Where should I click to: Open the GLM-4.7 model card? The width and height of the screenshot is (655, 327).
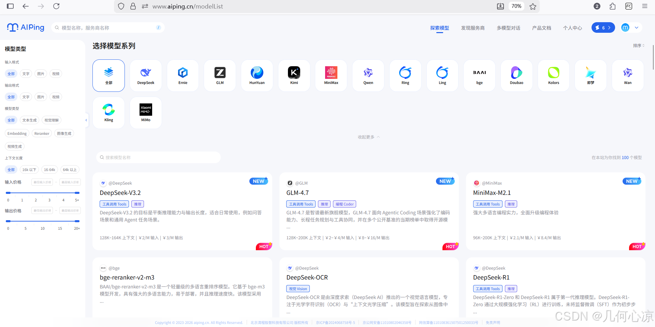(369, 211)
